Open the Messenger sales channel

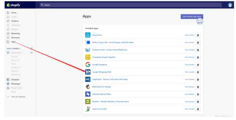pos(16,84)
